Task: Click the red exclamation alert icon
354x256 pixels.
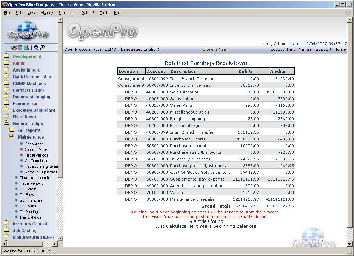Action: 31,48
